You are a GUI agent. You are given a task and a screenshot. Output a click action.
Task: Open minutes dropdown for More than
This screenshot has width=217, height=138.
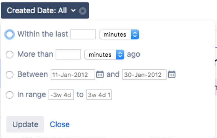tap(104, 54)
